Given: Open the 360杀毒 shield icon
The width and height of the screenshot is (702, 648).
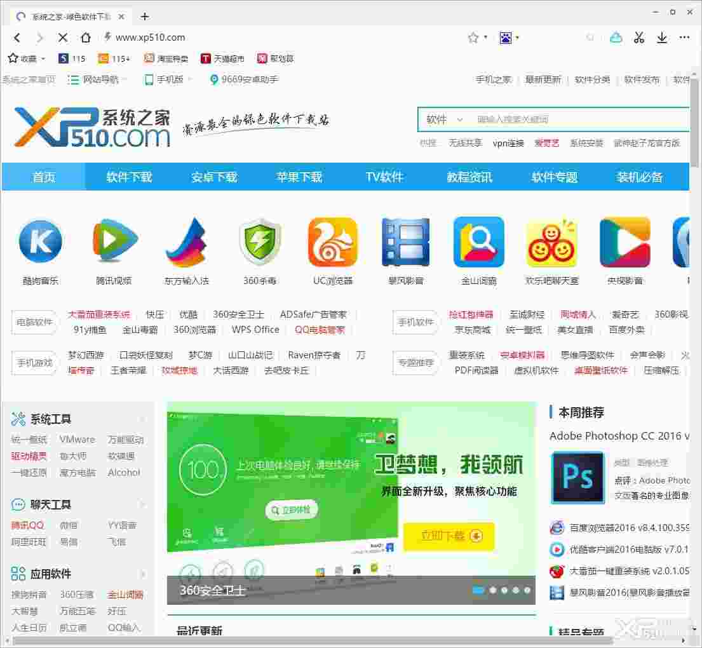Looking at the screenshot, I should pos(260,242).
